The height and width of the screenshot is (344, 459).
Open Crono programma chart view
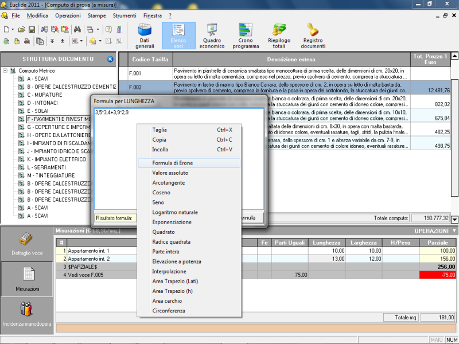246,36
